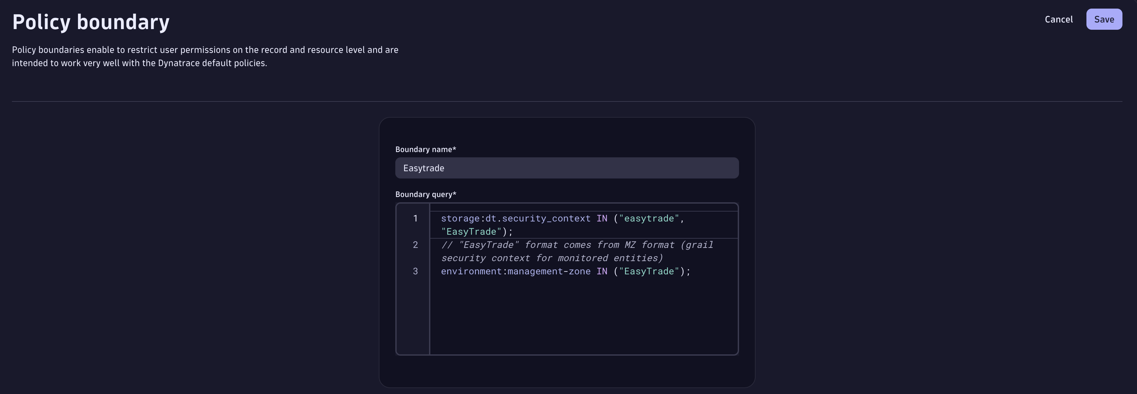Click the Save button

[1104, 20]
